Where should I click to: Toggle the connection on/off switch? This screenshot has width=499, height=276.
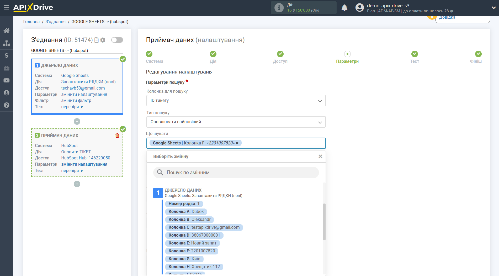pos(117,40)
